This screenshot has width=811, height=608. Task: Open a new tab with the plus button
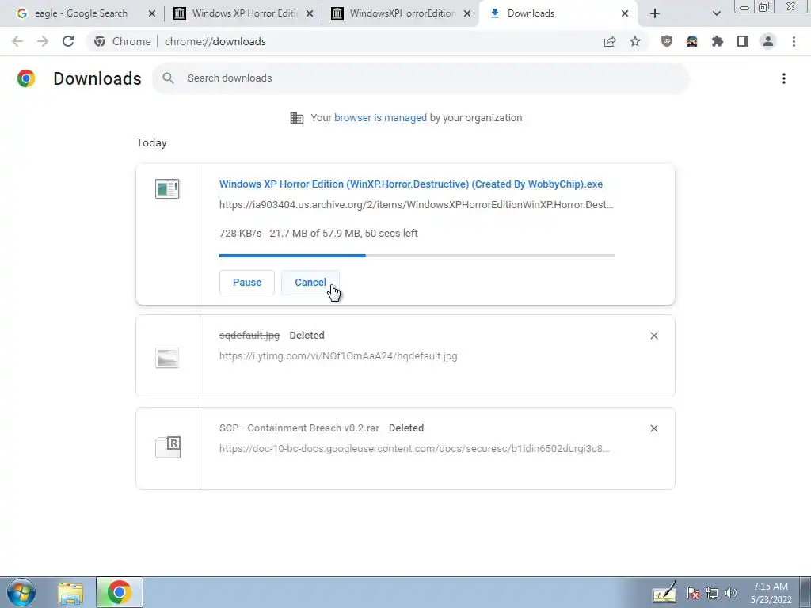[x=655, y=13]
